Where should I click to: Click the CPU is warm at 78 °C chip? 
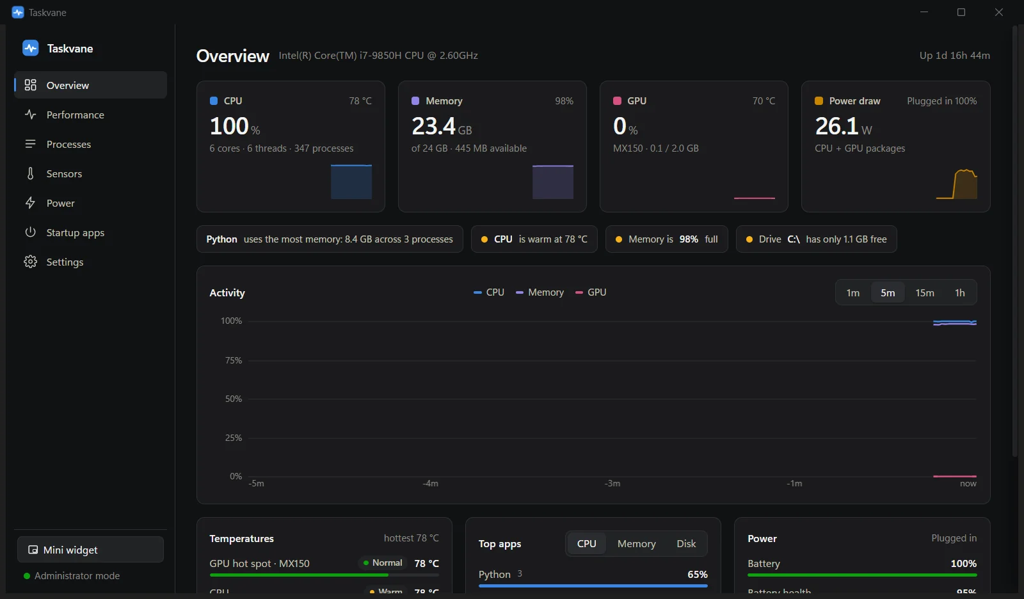pyautogui.click(x=534, y=239)
